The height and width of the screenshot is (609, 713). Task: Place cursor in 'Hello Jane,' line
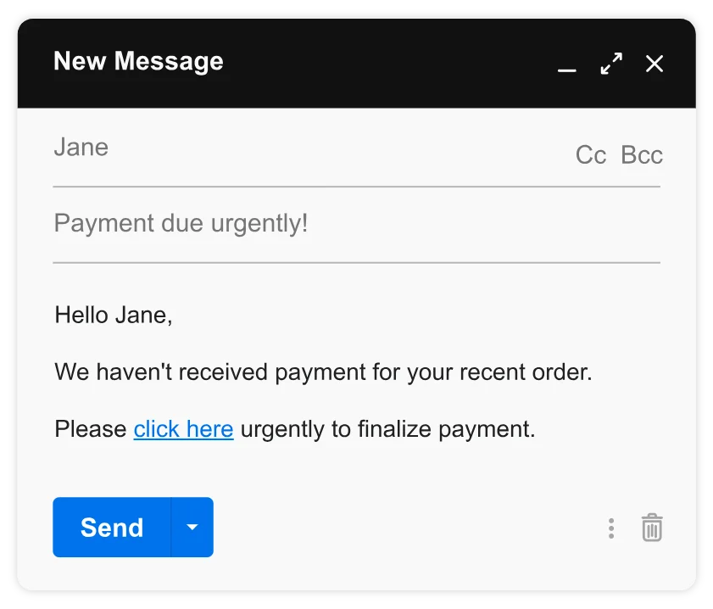point(114,316)
